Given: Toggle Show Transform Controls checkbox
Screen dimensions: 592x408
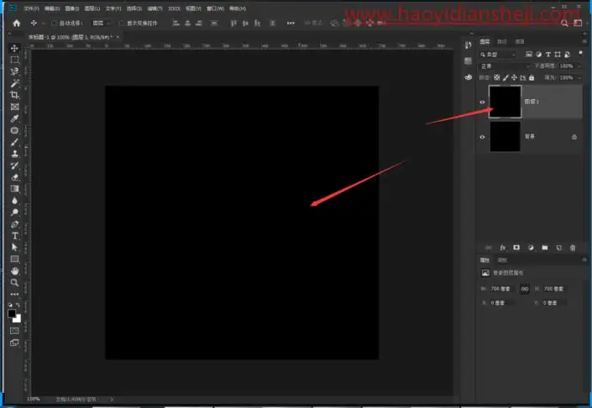Looking at the screenshot, I should (x=121, y=23).
